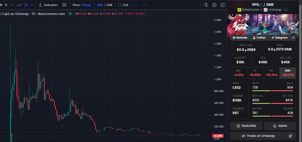Click the V4 version badge
The width and height of the screenshot is (302, 142).
[x=286, y=10]
